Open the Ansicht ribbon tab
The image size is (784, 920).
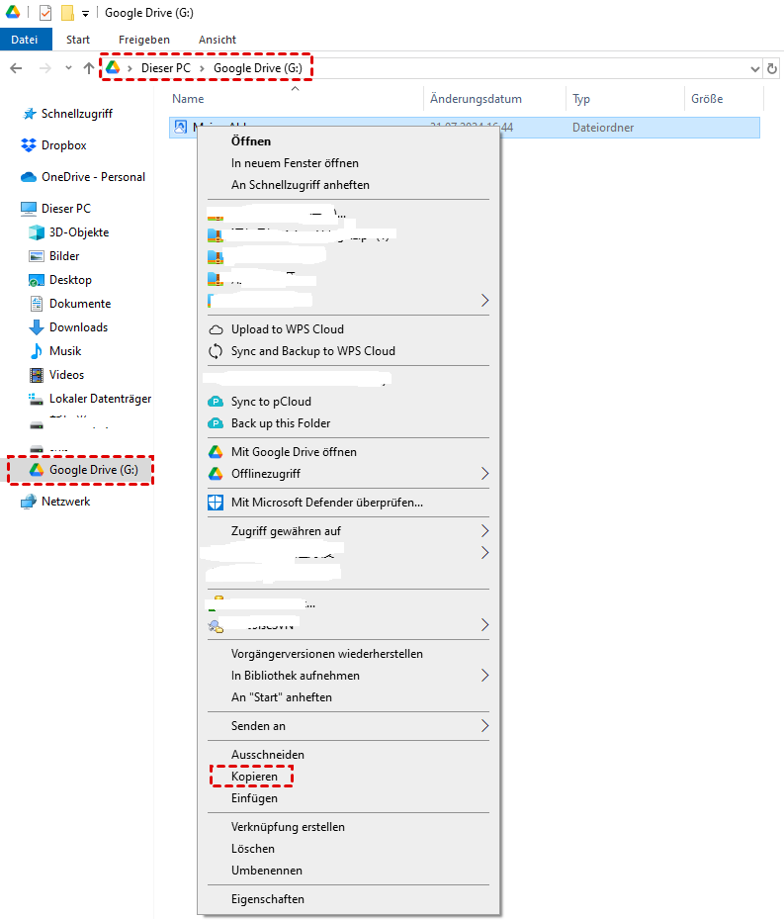click(217, 40)
